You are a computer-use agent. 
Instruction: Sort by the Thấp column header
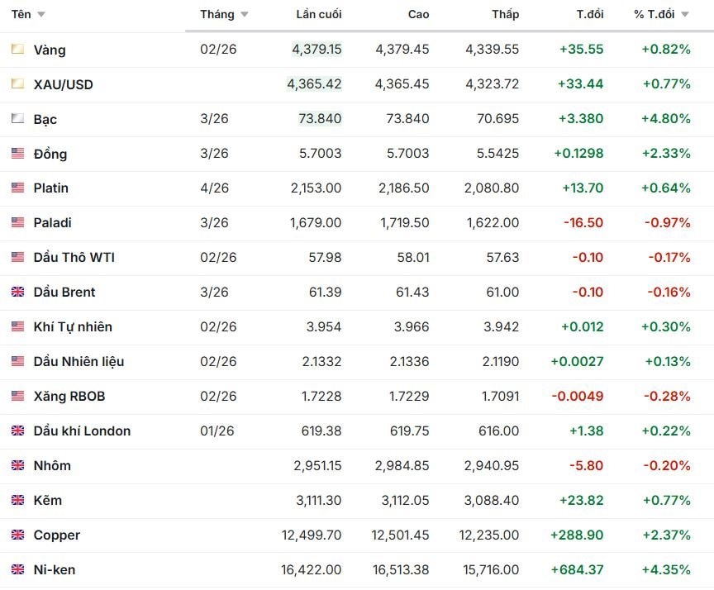click(x=505, y=14)
